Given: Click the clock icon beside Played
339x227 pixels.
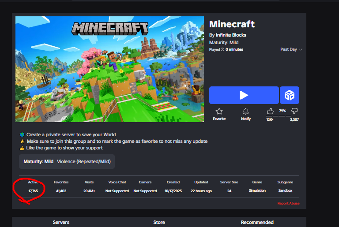Looking at the screenshot, I should click(x=222, y=49).
